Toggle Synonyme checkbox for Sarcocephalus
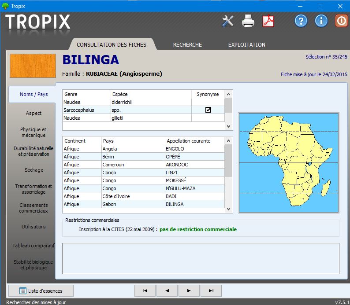This screenshot has height=305, width=350. click(208, 110)
